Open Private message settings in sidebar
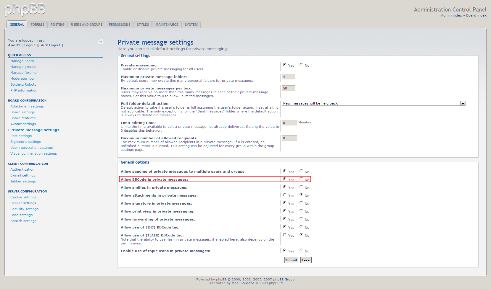Image resolution: width=491 pixels, height=289 pixels. coord(35,130)
